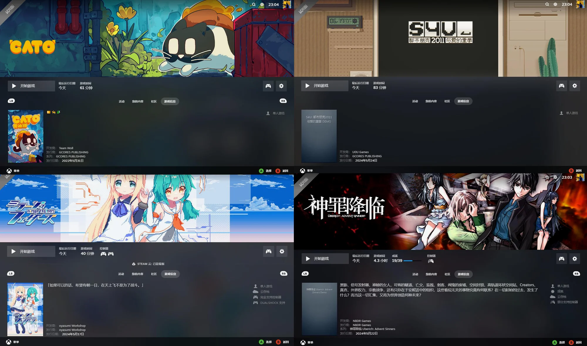587x346 pixels.
Task: Click LB bumper icon in CATO panel
Action: pyautogui.click(x=11, y=101)
